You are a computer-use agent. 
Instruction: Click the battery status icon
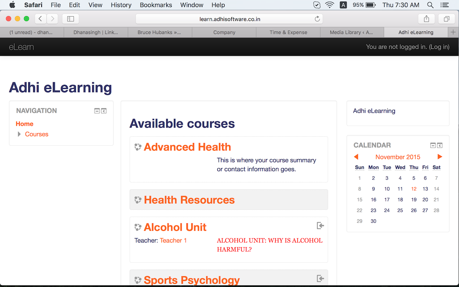click(371, 5)
